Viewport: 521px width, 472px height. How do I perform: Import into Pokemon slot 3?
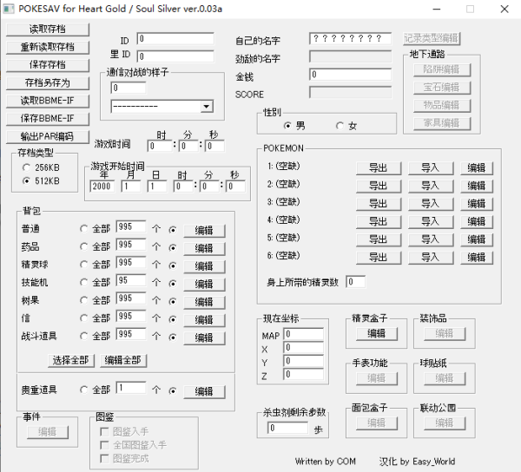(431, 204)
